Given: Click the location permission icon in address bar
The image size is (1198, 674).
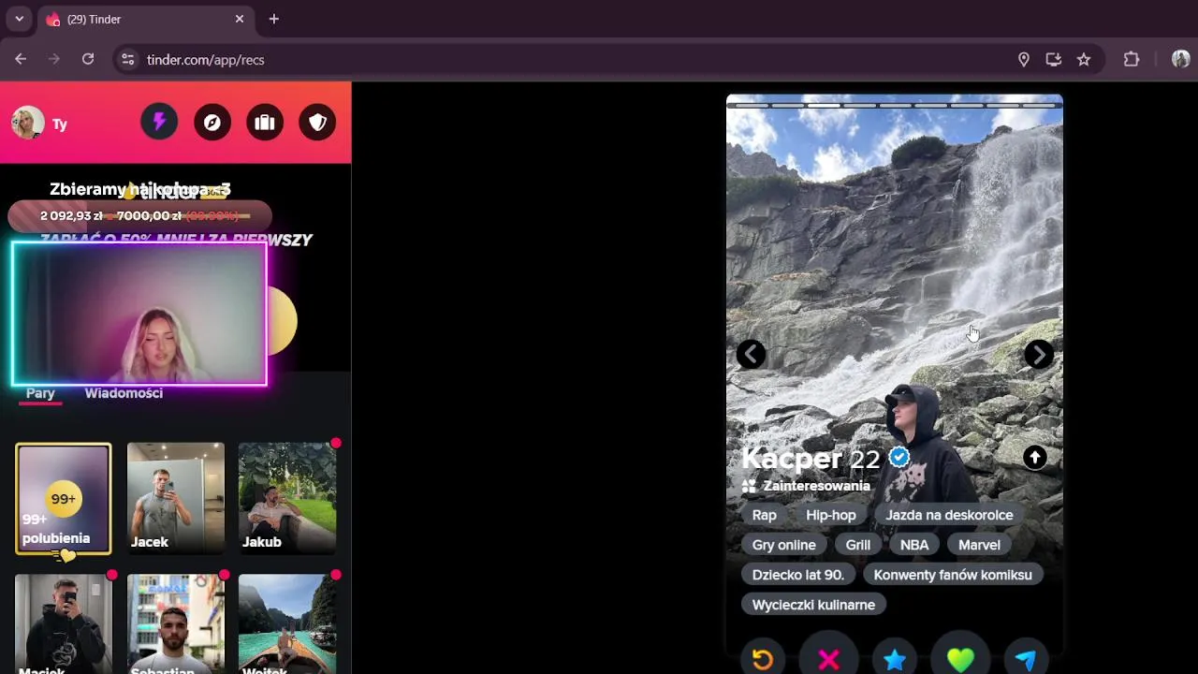Looking at the screenshot, I should [x=1024, y=59].
